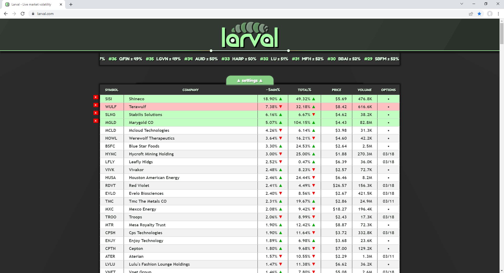Go forward in browser history

click(14, 14)
